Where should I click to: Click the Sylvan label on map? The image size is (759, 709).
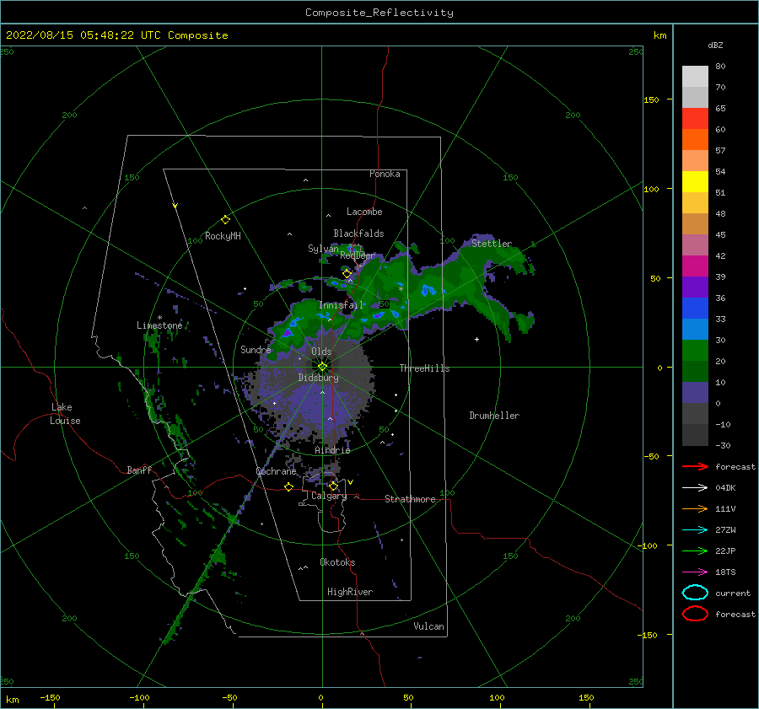click(323, 249)
